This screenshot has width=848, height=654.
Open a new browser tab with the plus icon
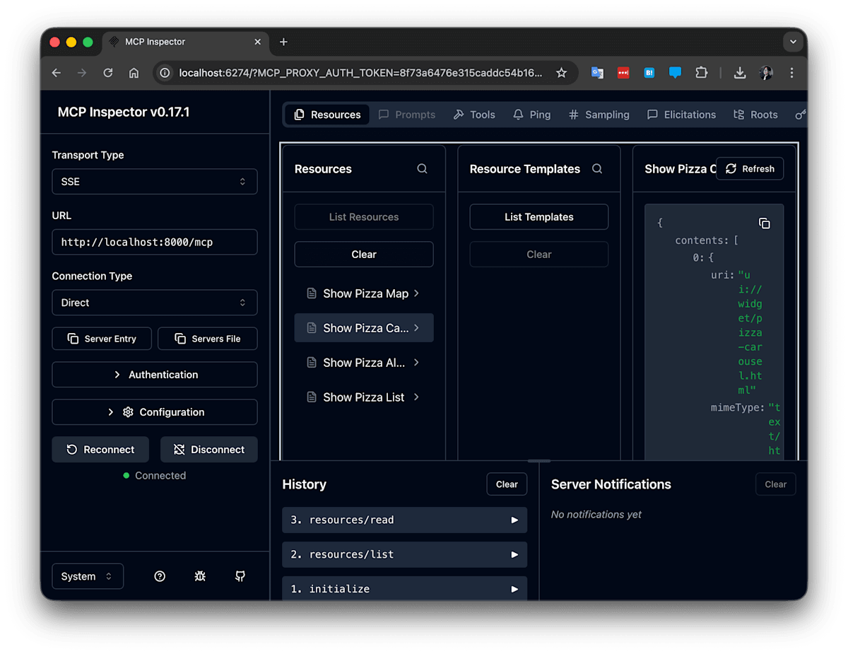[x=283, y=42]
